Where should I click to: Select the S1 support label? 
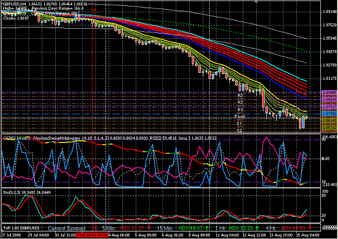tap(239, 124)
